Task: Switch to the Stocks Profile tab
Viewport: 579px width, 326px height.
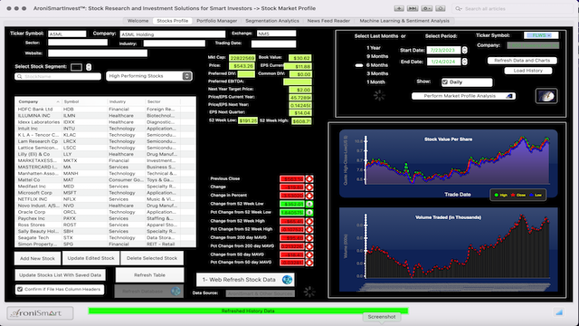Action: (x=173, y=21)
